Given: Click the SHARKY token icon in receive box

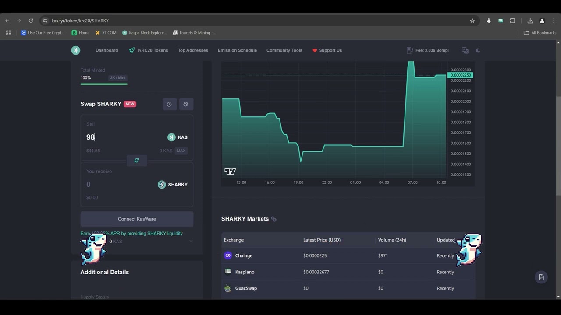Looking at the screenshot, I should [162, 185].
